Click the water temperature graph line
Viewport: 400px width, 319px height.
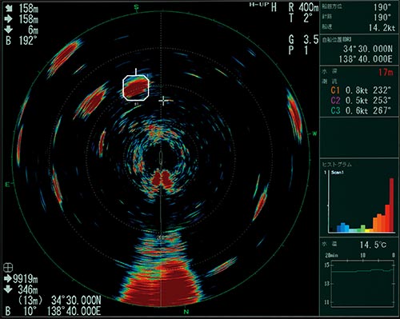[x=362, y=271]
